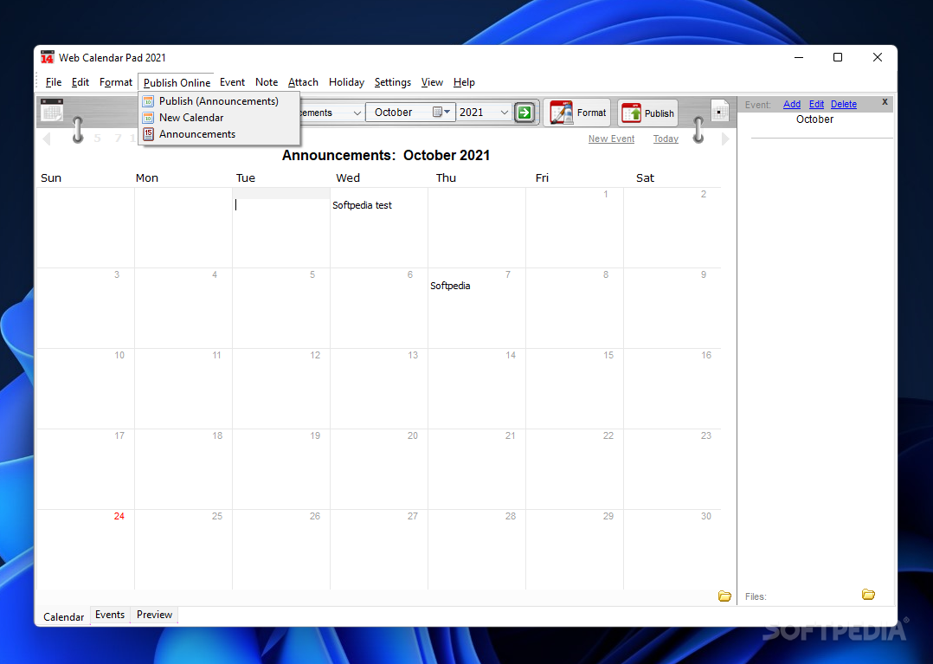Select the October 24 day cell
Screen dimensions: 933x664
tap(86, 549)
